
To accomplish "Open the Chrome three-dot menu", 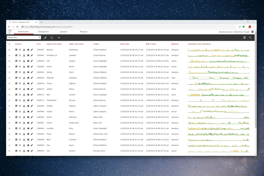I will click(x=254, y=27).
